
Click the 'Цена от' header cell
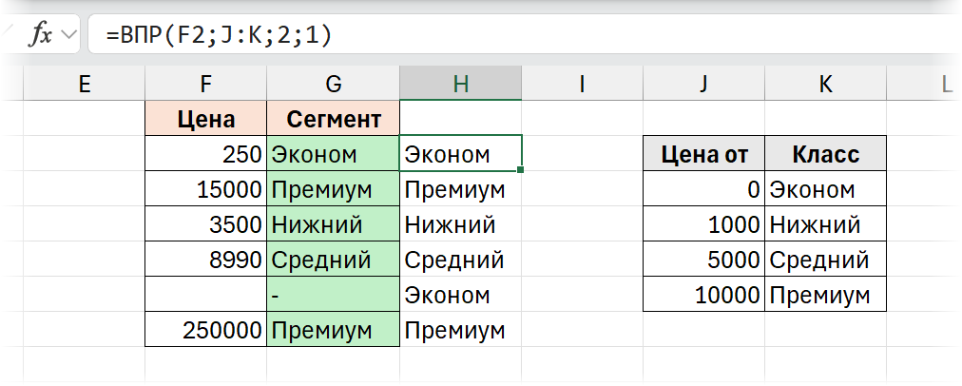[x=703, y=154]
